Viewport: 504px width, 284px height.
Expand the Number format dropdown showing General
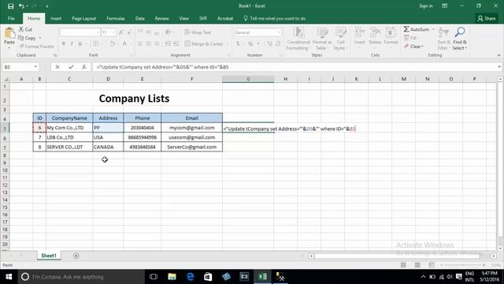pyautogui.click(x=279, y=32)
